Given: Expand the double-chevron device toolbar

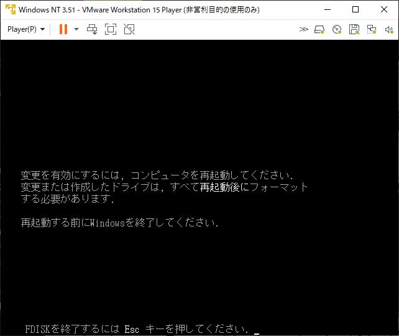Looking at the screenshot, I should click(303, 29).
